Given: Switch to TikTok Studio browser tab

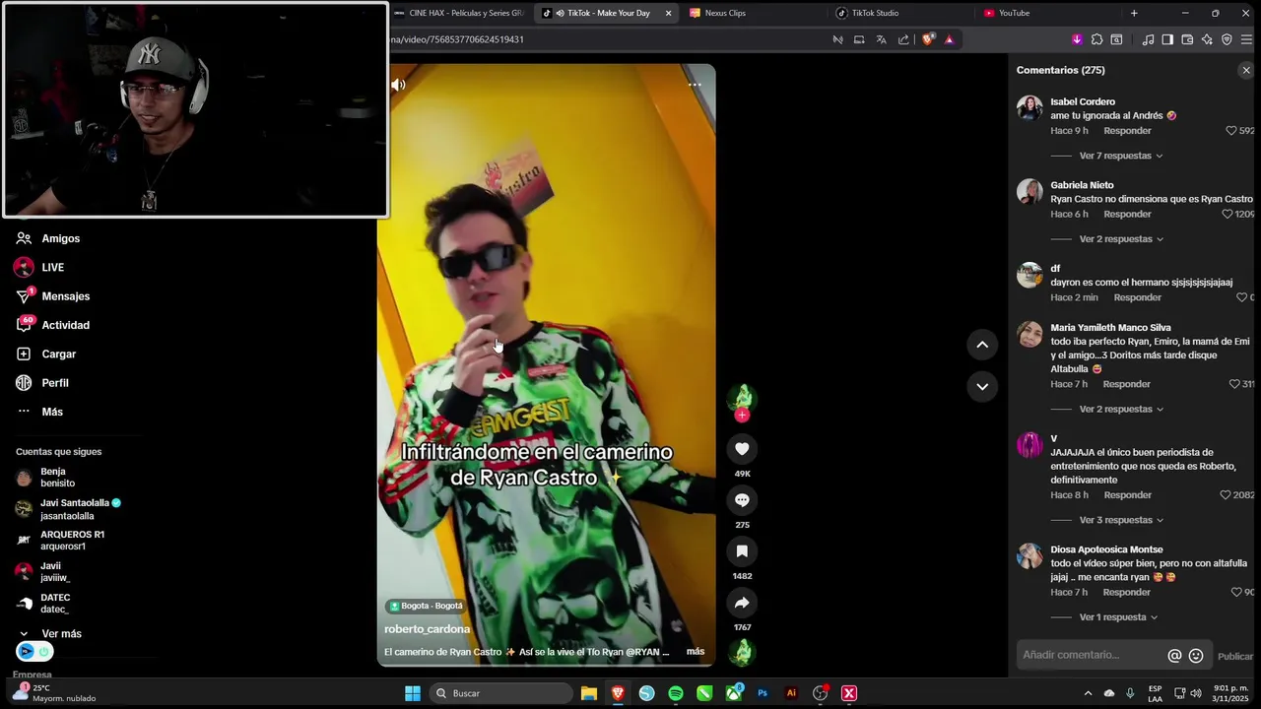Looking at the screenshot, I should (x=875, y=13).
